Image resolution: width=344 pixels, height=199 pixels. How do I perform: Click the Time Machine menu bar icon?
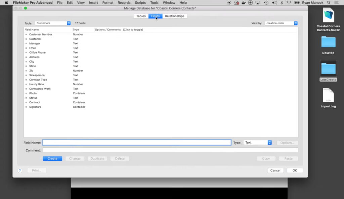(x=266, y=3)
